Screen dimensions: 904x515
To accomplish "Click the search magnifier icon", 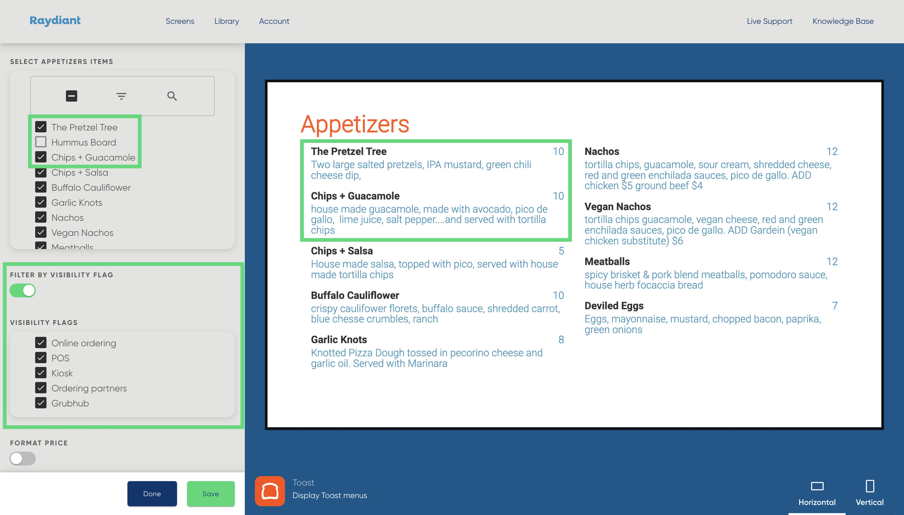I will click(x=172, y=96).
